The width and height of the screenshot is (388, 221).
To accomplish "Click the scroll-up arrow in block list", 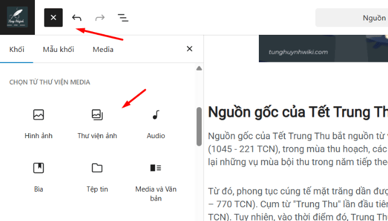I will (199, 69).
